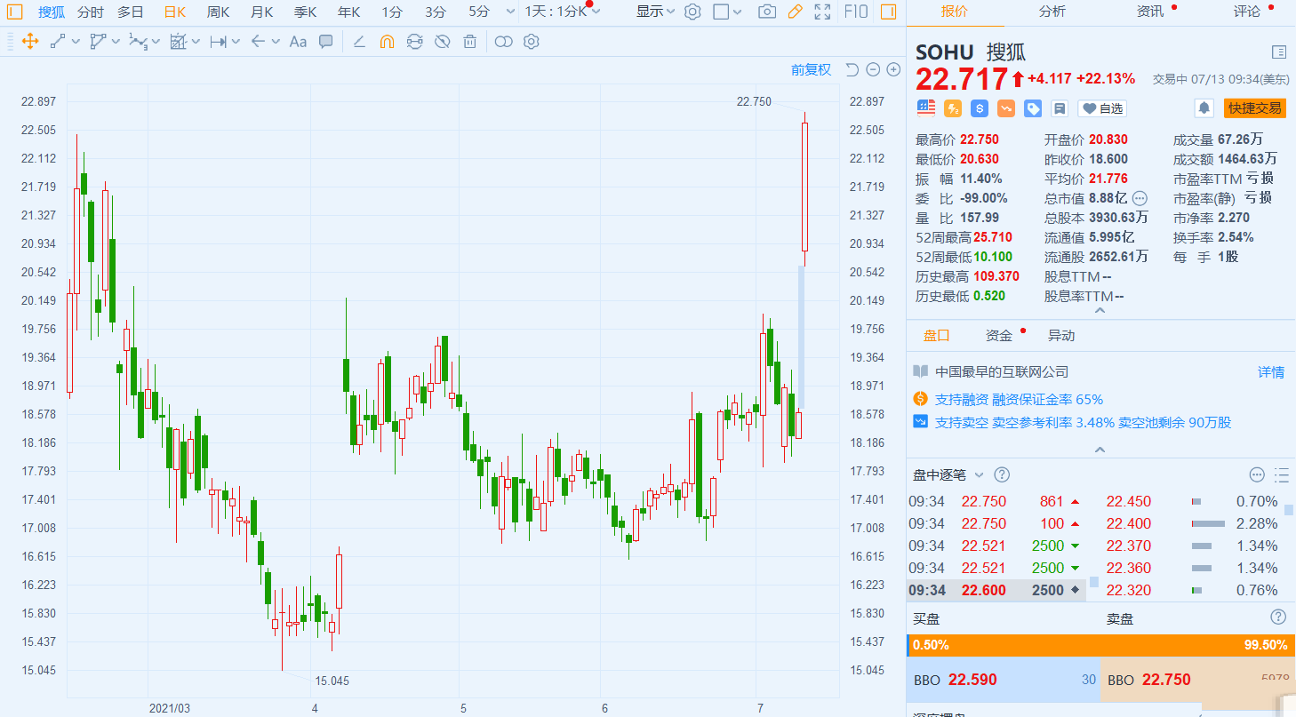Image resolution: width=1296 pixels, height=717 pixels.
Task: Open 快捷交易 quick trade
Action: [x=1255, y=108]
